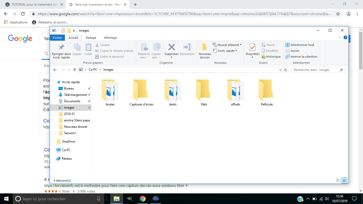363x204 pixels.
Task: Click Inverser la sélection
Action: 301,57
